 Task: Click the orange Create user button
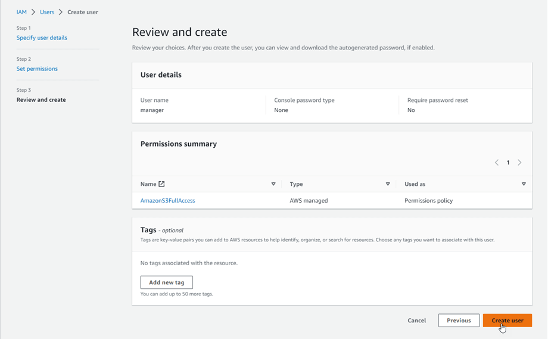click(507, 321)
